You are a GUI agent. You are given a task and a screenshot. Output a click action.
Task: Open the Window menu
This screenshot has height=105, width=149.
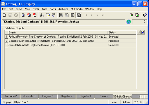click(90, 9)
